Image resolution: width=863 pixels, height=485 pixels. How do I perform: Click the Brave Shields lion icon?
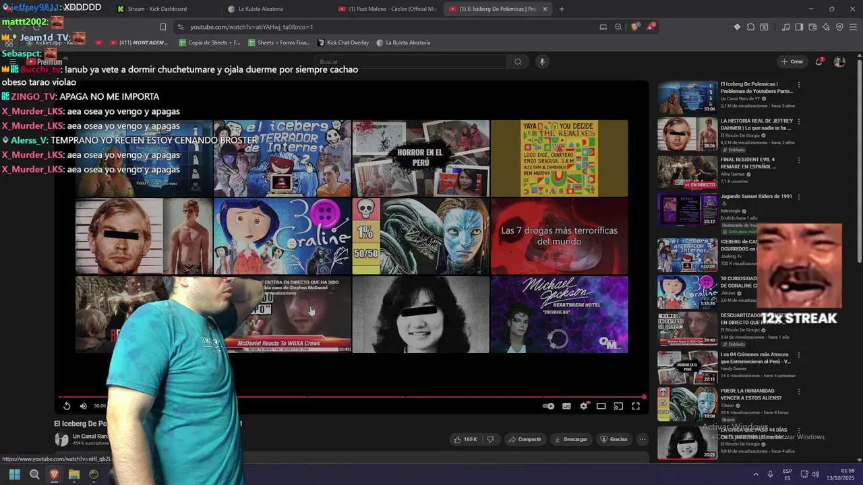coord(635,27)
